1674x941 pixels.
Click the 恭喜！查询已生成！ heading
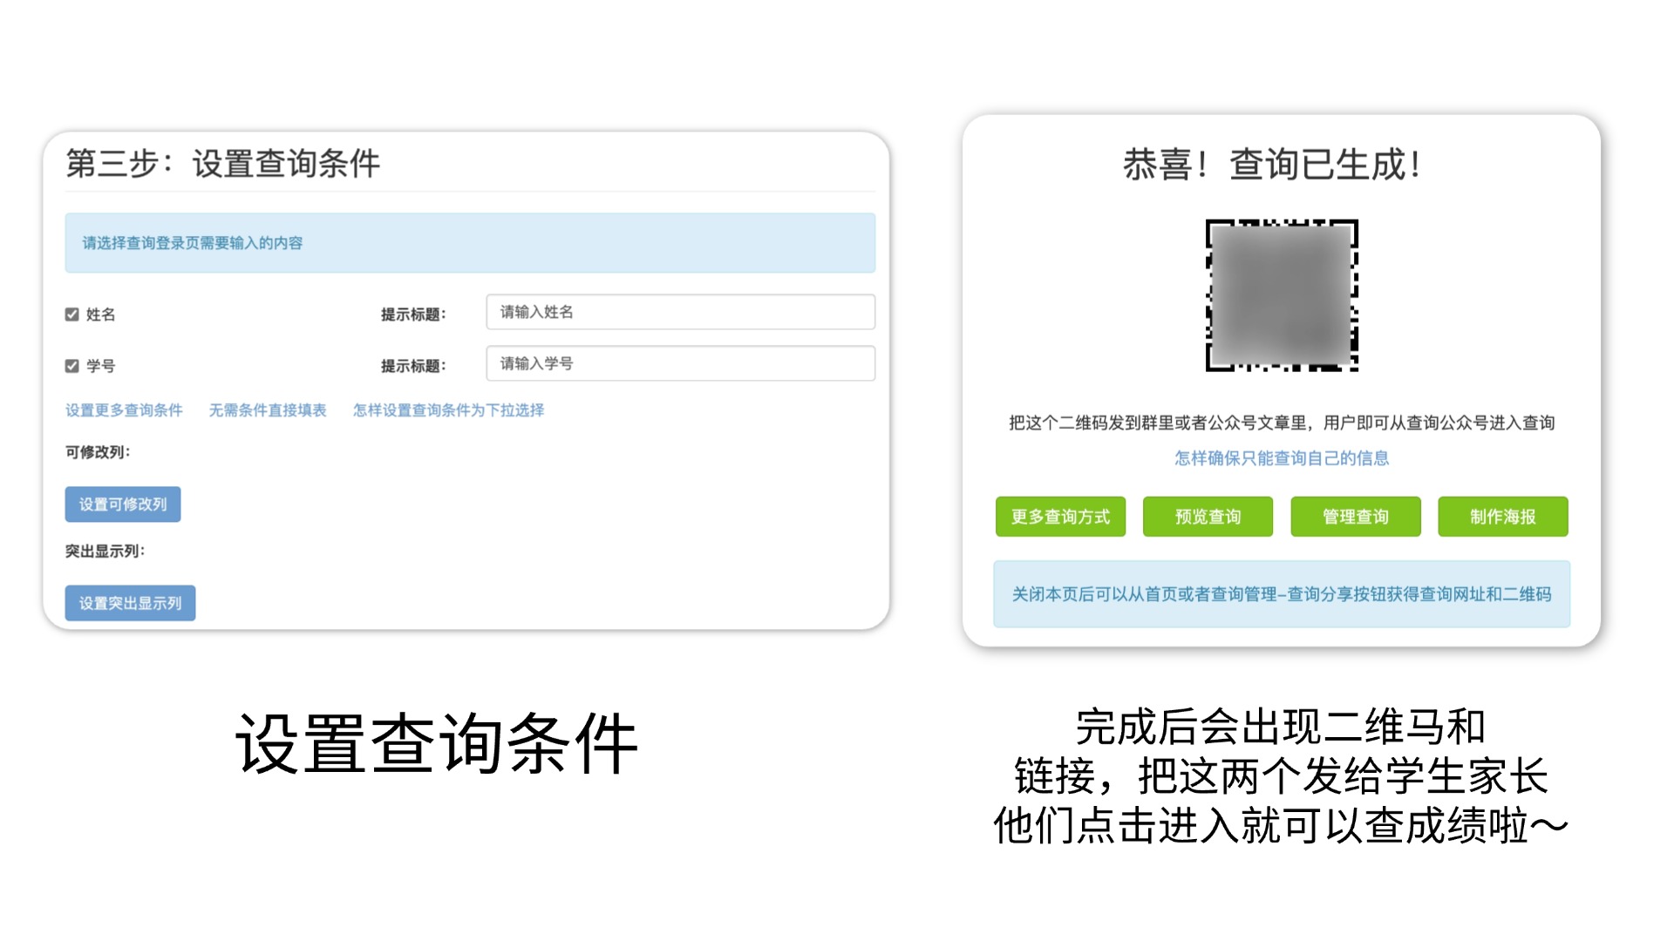1273,165
